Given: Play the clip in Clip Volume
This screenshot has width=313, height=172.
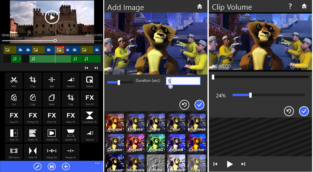Looking at the screenshot, I should click(x=229, y=164).
